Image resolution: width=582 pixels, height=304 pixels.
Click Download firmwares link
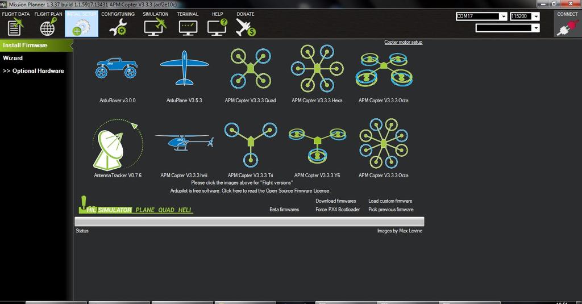335,201
